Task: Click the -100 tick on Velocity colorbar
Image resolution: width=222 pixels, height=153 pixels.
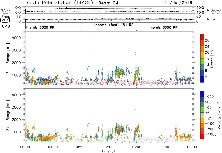Action: [210, 123]
